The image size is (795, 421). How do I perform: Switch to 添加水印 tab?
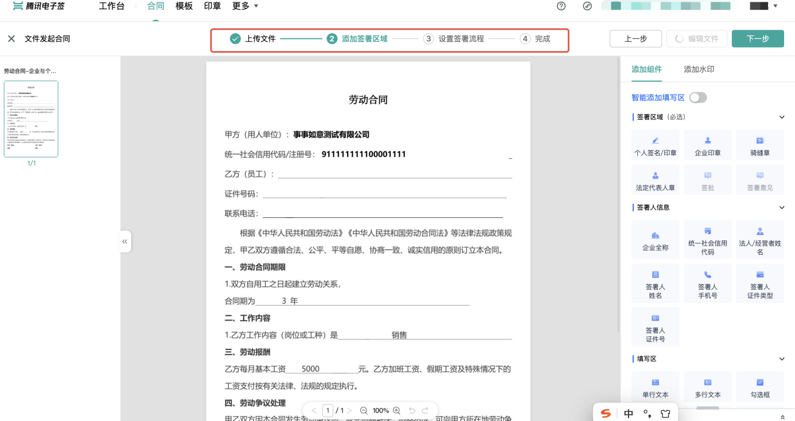pos(699,69)
